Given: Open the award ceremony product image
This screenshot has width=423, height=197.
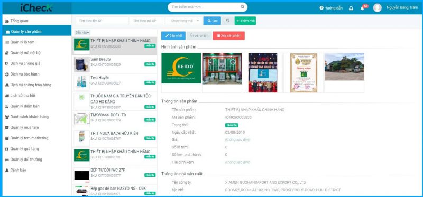Looking at the screenshot, I should [x=262, y=73].
